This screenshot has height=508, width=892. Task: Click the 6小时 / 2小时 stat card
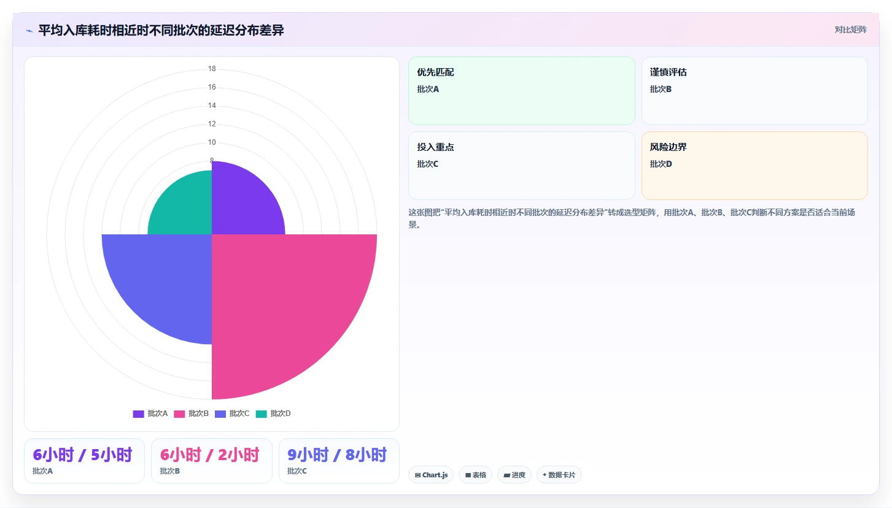212,461
